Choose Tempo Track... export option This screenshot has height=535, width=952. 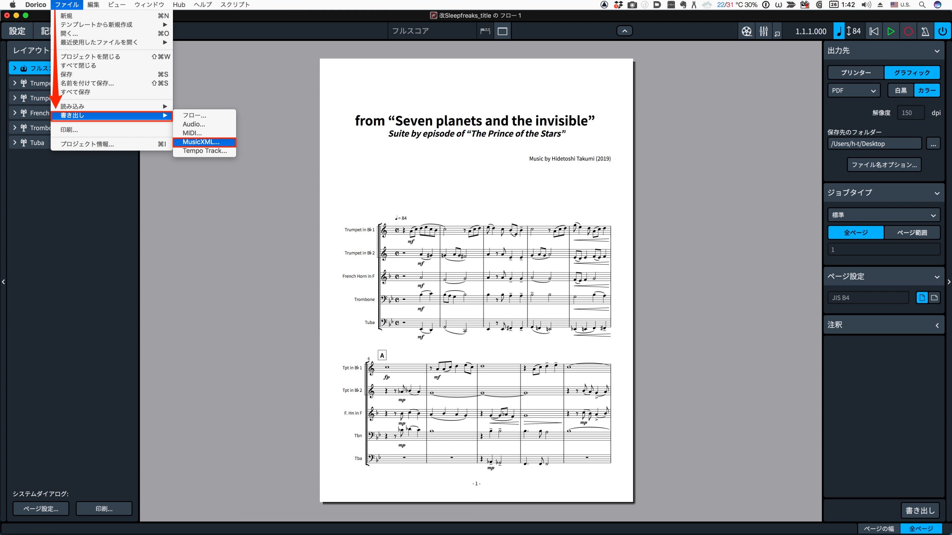(x=204, y=151)
